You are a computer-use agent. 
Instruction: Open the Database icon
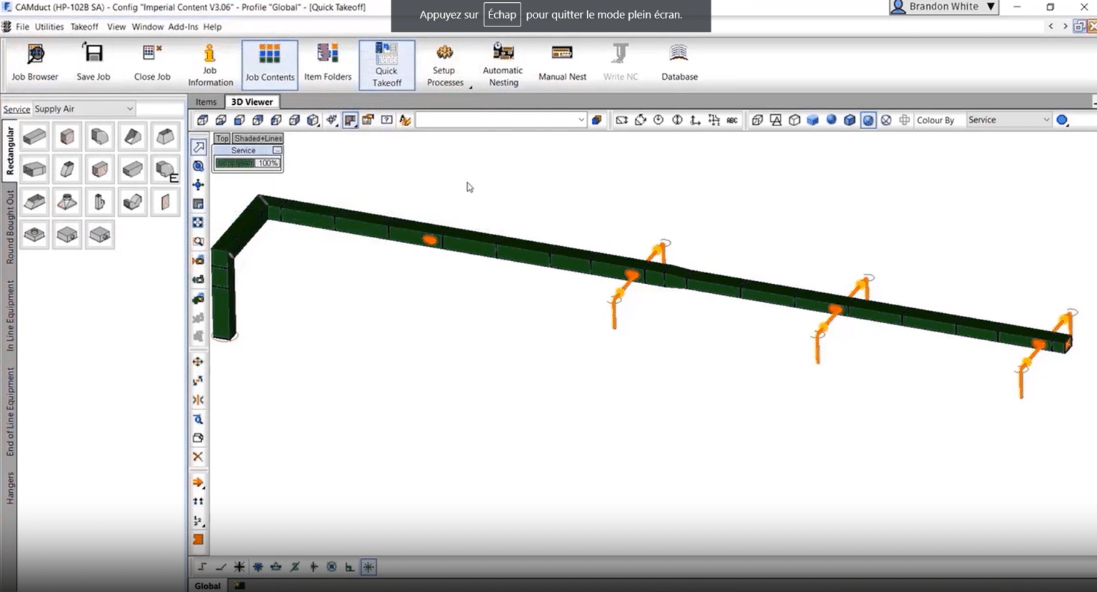[x=678, y=63]
